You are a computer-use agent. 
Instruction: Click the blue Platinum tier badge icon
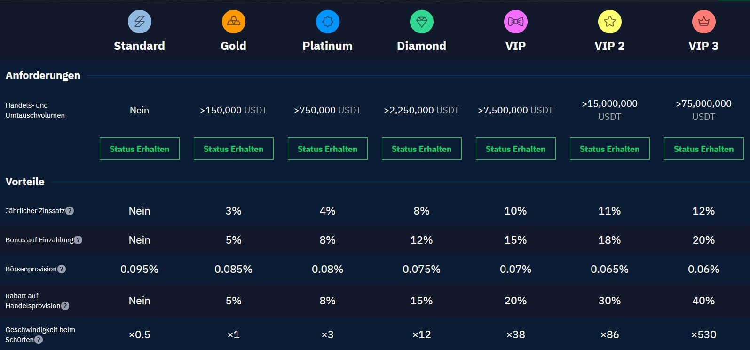click(x=327, y=22)
